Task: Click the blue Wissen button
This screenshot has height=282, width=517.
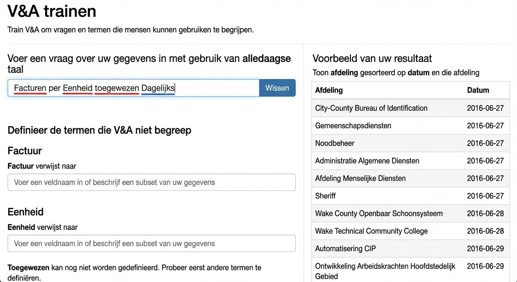Action: coord(277,88)
